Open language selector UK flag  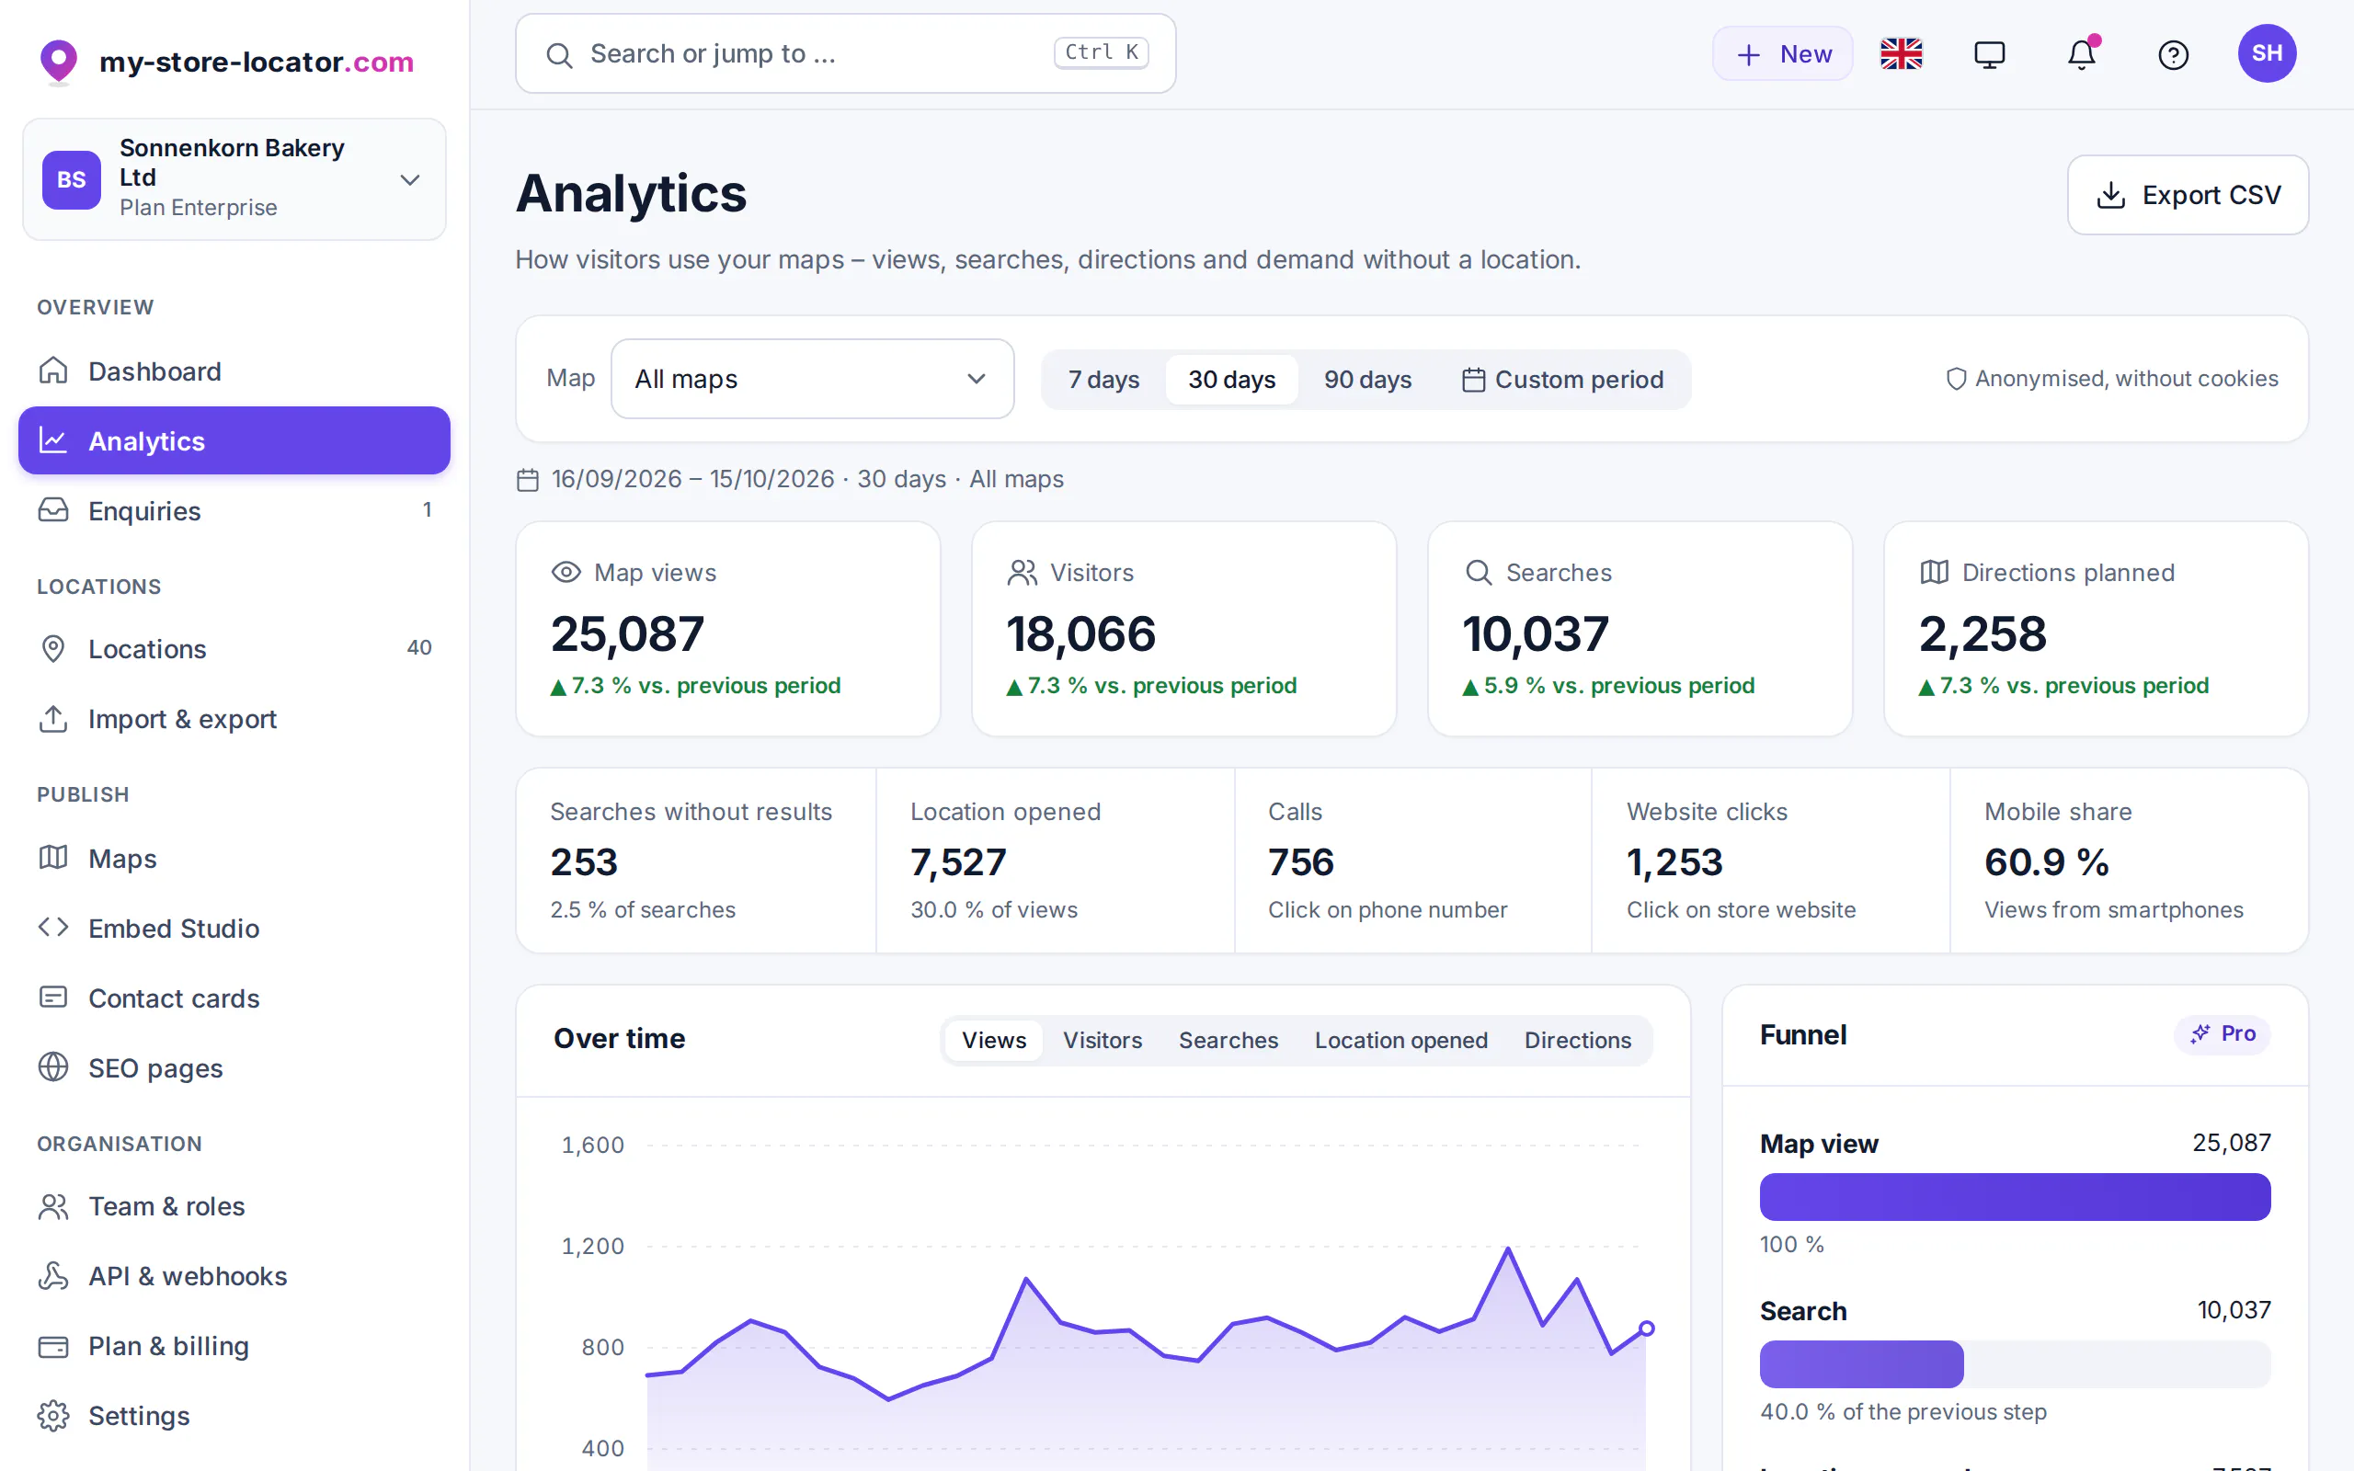click(1901, 54)
